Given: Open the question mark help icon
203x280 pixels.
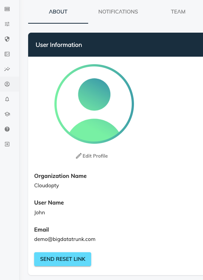Looking at the screenshot, I should click(7, 129).
